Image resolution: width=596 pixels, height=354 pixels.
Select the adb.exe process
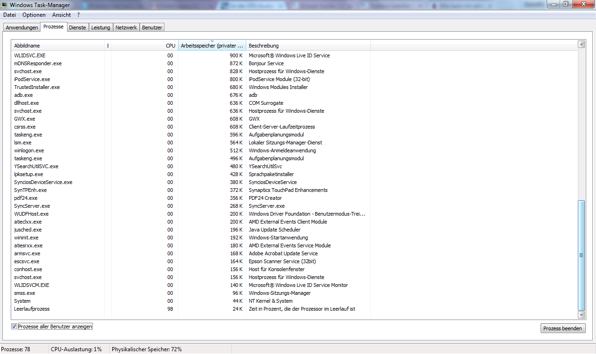click(23, 95)
